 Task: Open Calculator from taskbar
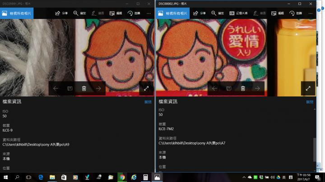point(145,177)
